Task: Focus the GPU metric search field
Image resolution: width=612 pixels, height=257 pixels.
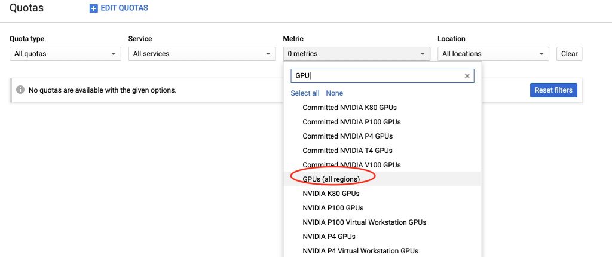Action: tap(377, 76)
